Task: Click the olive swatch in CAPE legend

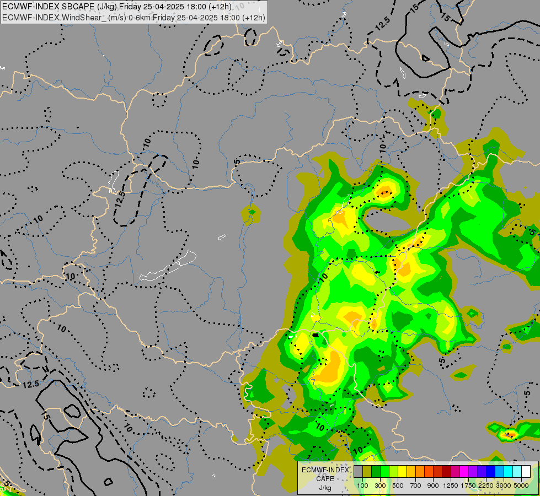Action: [x=367, y=472]
